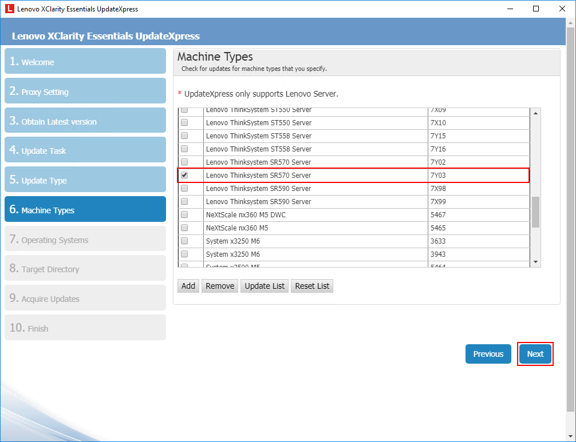Click machine type code 3943
Image resolution: width=576 pixels, height=442 pixels.
(438, 254)
